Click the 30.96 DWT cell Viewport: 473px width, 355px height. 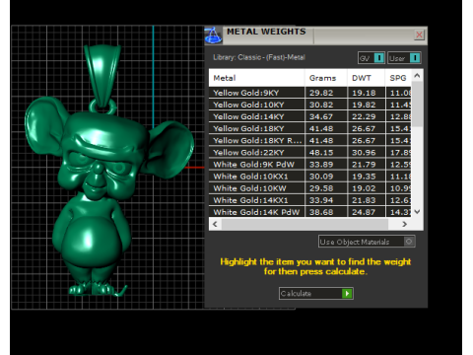(x=367, y=153)
